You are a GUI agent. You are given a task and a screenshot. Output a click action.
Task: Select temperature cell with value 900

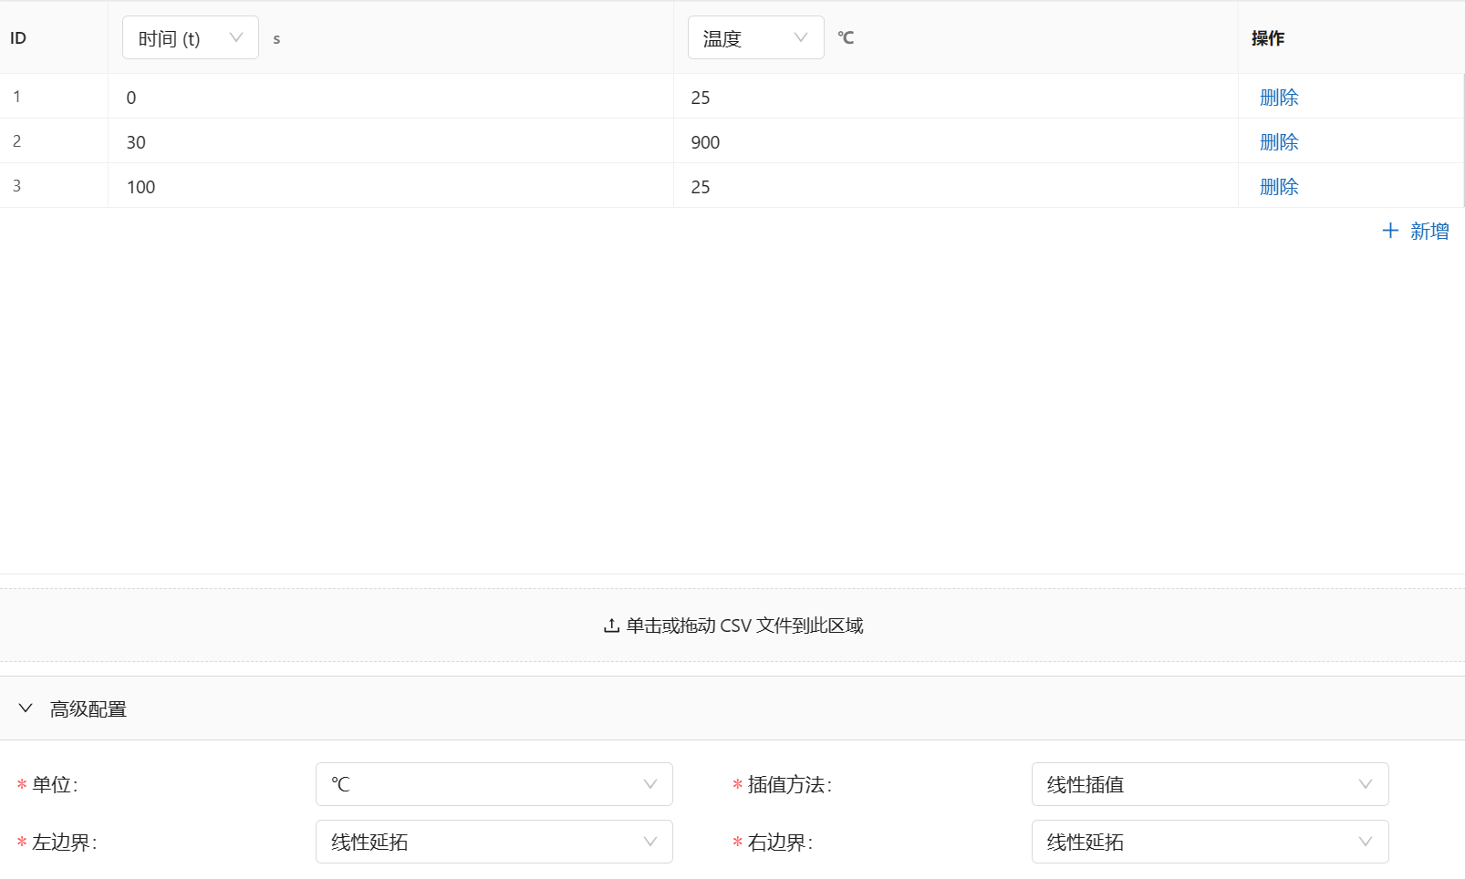[x=955, y=141]
